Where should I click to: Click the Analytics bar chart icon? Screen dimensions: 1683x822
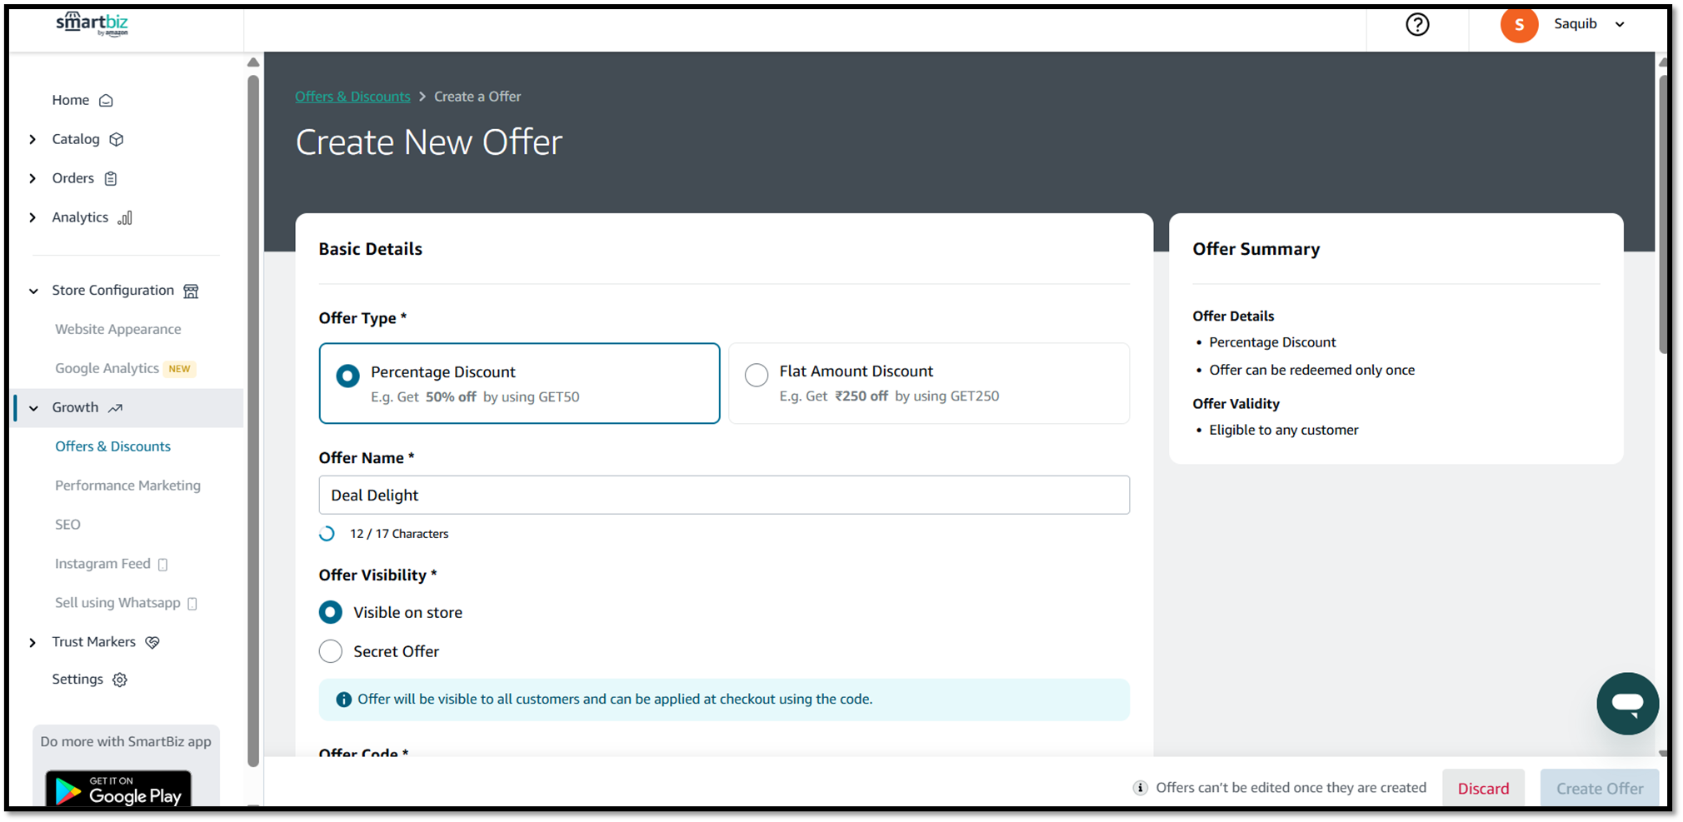[x=125, y=218]
